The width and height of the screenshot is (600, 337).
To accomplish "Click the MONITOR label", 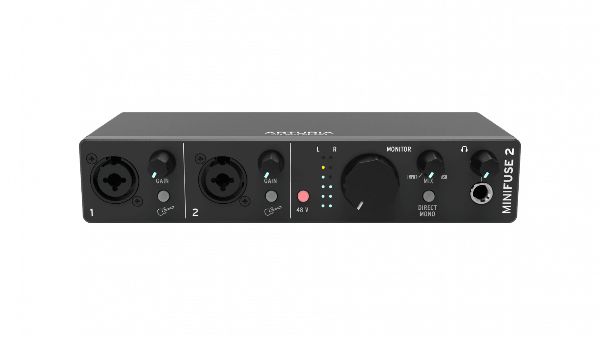I will pyautogui.click(x=399, y=149).
